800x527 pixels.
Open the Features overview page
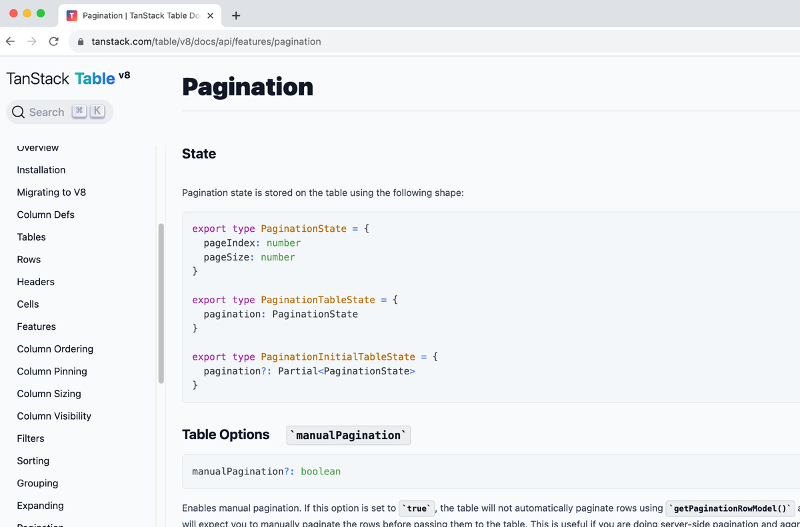[36, 326]
